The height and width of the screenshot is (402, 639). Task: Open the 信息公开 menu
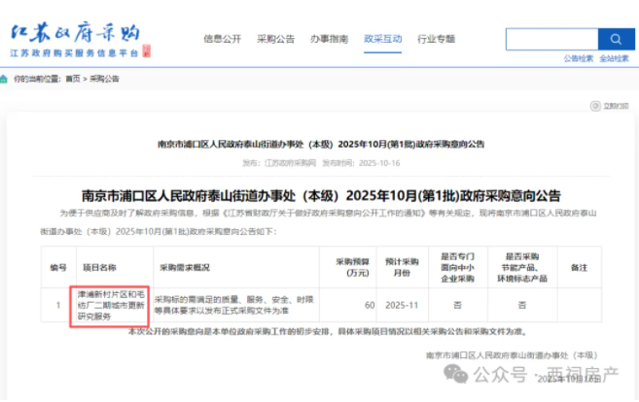tap(222, 39)
